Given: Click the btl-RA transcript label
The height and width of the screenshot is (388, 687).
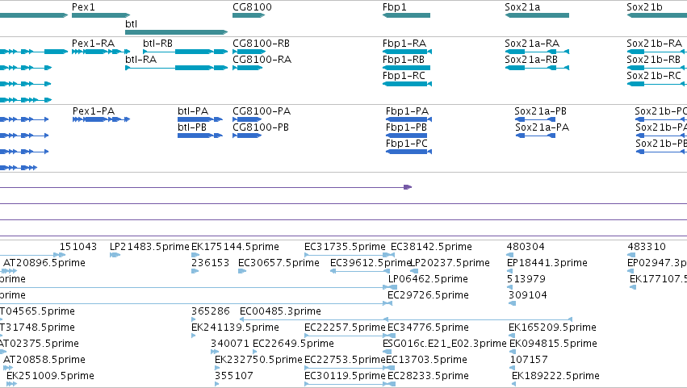Looking at the screenshot, I should click(x=140, y=60).
